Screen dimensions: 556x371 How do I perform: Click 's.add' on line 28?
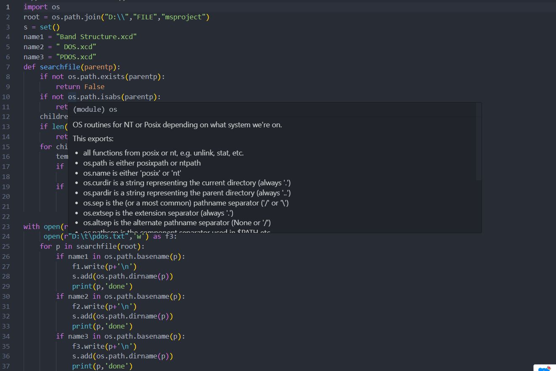[x=82, y=276]
